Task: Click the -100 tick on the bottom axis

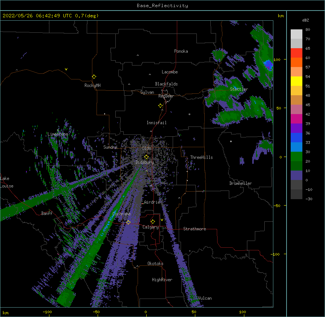Action: tap(47, 312)
